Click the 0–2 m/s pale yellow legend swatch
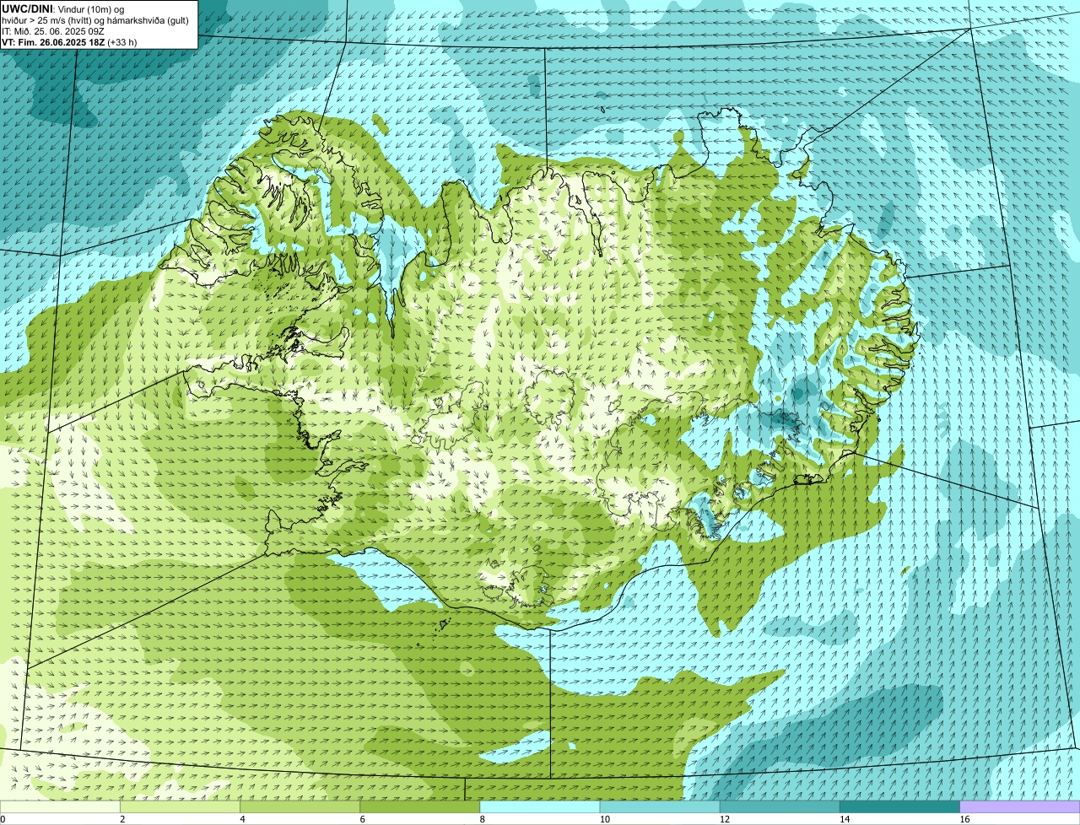 pos(60,806)
